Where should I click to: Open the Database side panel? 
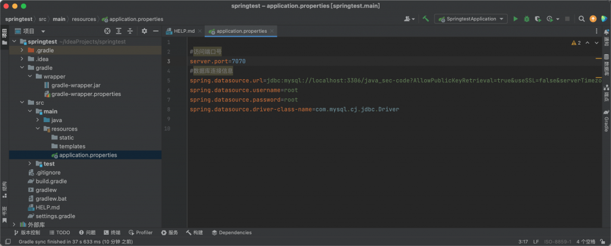(x=606, y=65)
